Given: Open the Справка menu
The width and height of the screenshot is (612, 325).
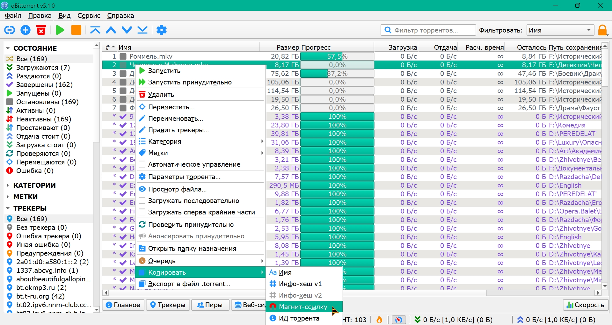Looking at the screenshot, I should pyautogui.click(x=120, y=16).
